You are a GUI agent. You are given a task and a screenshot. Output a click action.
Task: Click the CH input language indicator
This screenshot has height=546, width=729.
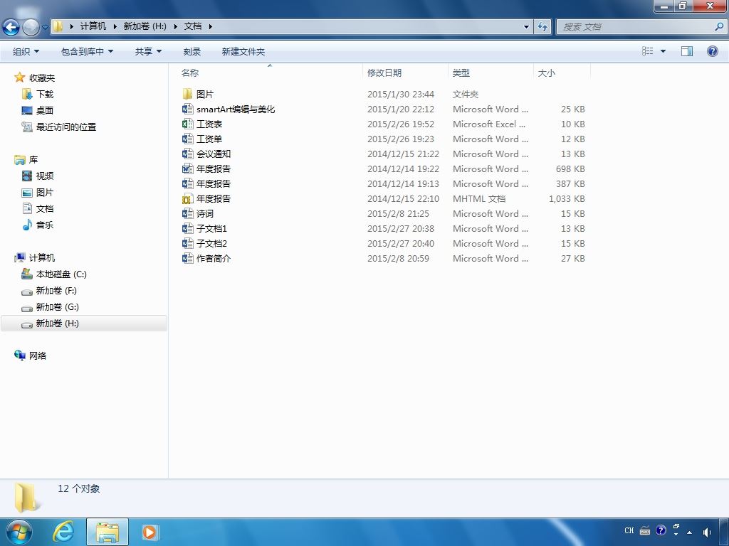coord(629,530)
